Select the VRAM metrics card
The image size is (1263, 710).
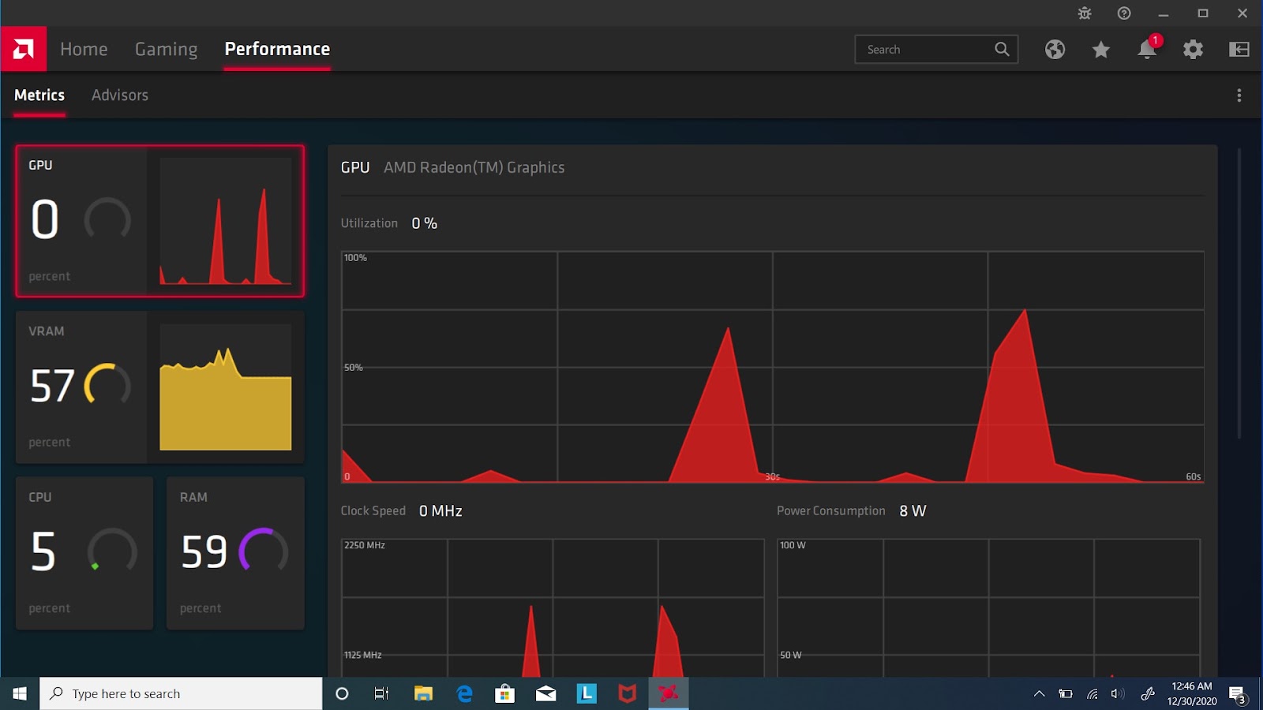[159, 387]
